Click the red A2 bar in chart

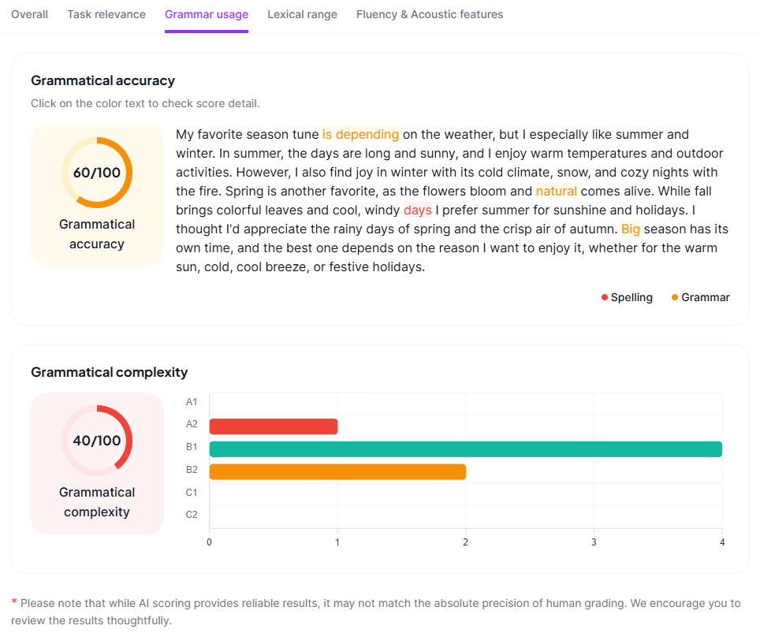click(273, 426)
